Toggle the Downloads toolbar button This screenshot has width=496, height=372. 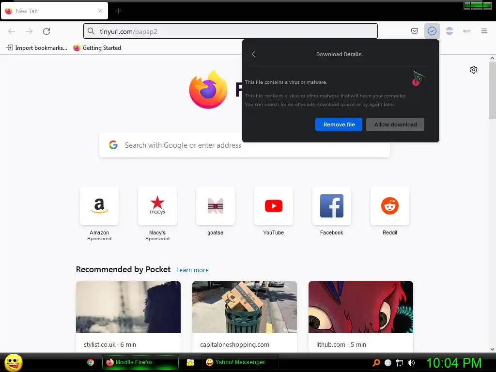point(432,31)
